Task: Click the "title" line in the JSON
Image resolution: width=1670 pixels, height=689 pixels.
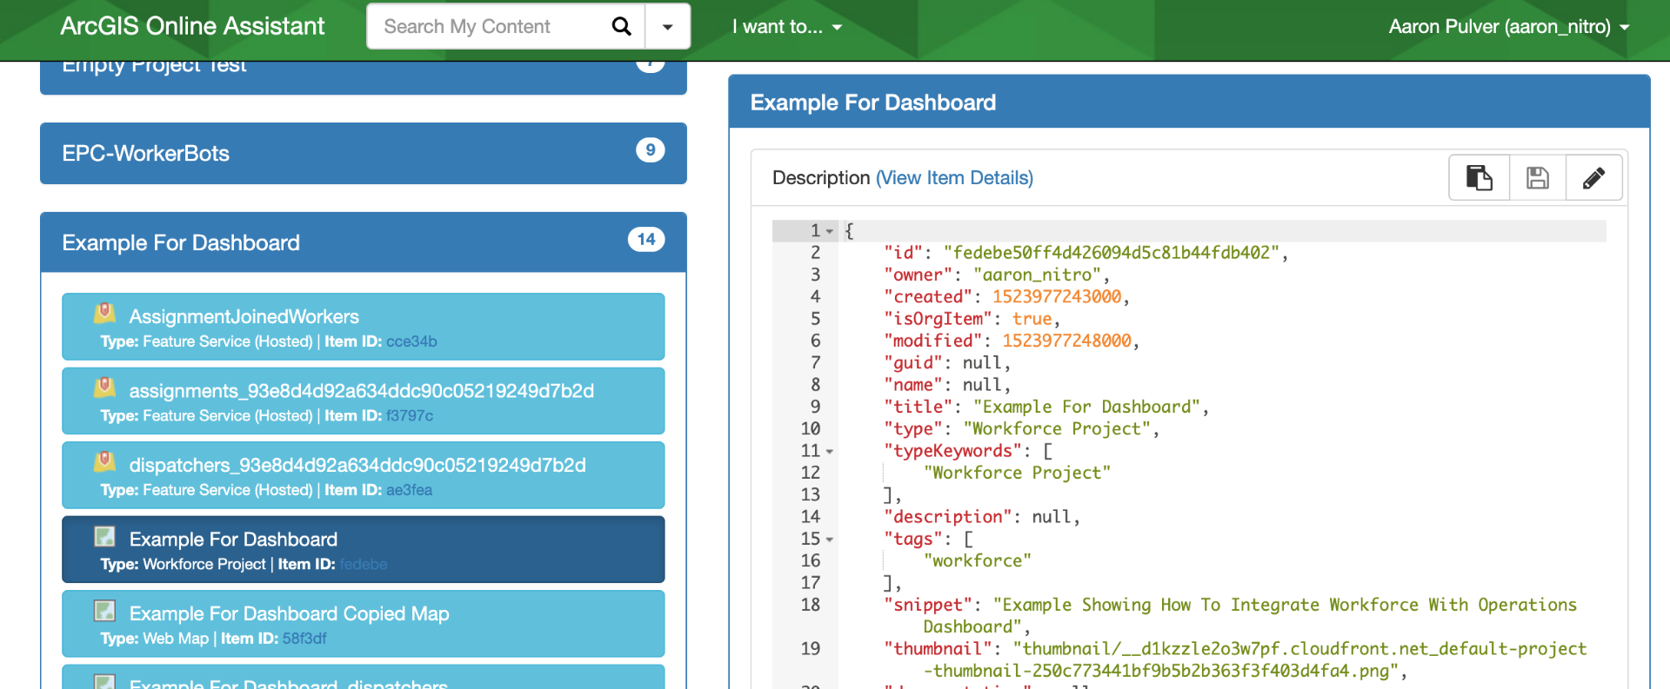Action: (x=1046, y=407)
